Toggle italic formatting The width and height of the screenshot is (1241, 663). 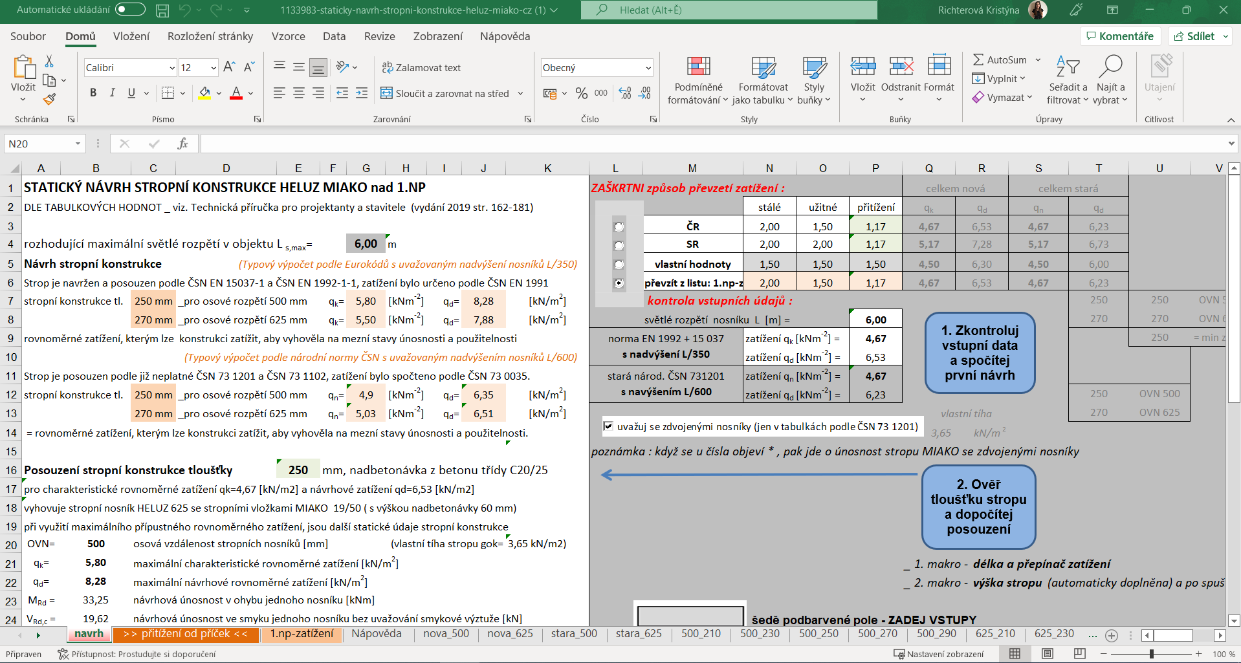coord(113,93)
